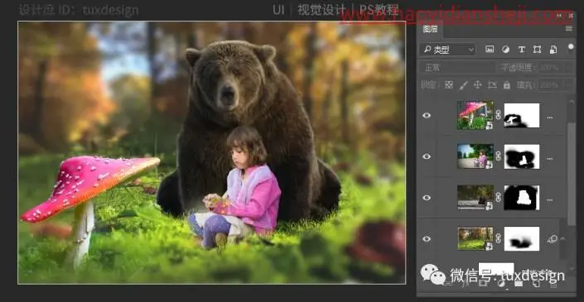Viewport: 584px width, 302px height.
Task: Select the mushroom layer thumbnail
Action: (x=475, y=115)
